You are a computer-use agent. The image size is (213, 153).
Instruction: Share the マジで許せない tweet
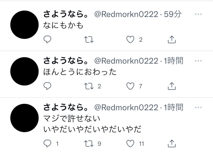pyautogui.click(x=172, y=144)
